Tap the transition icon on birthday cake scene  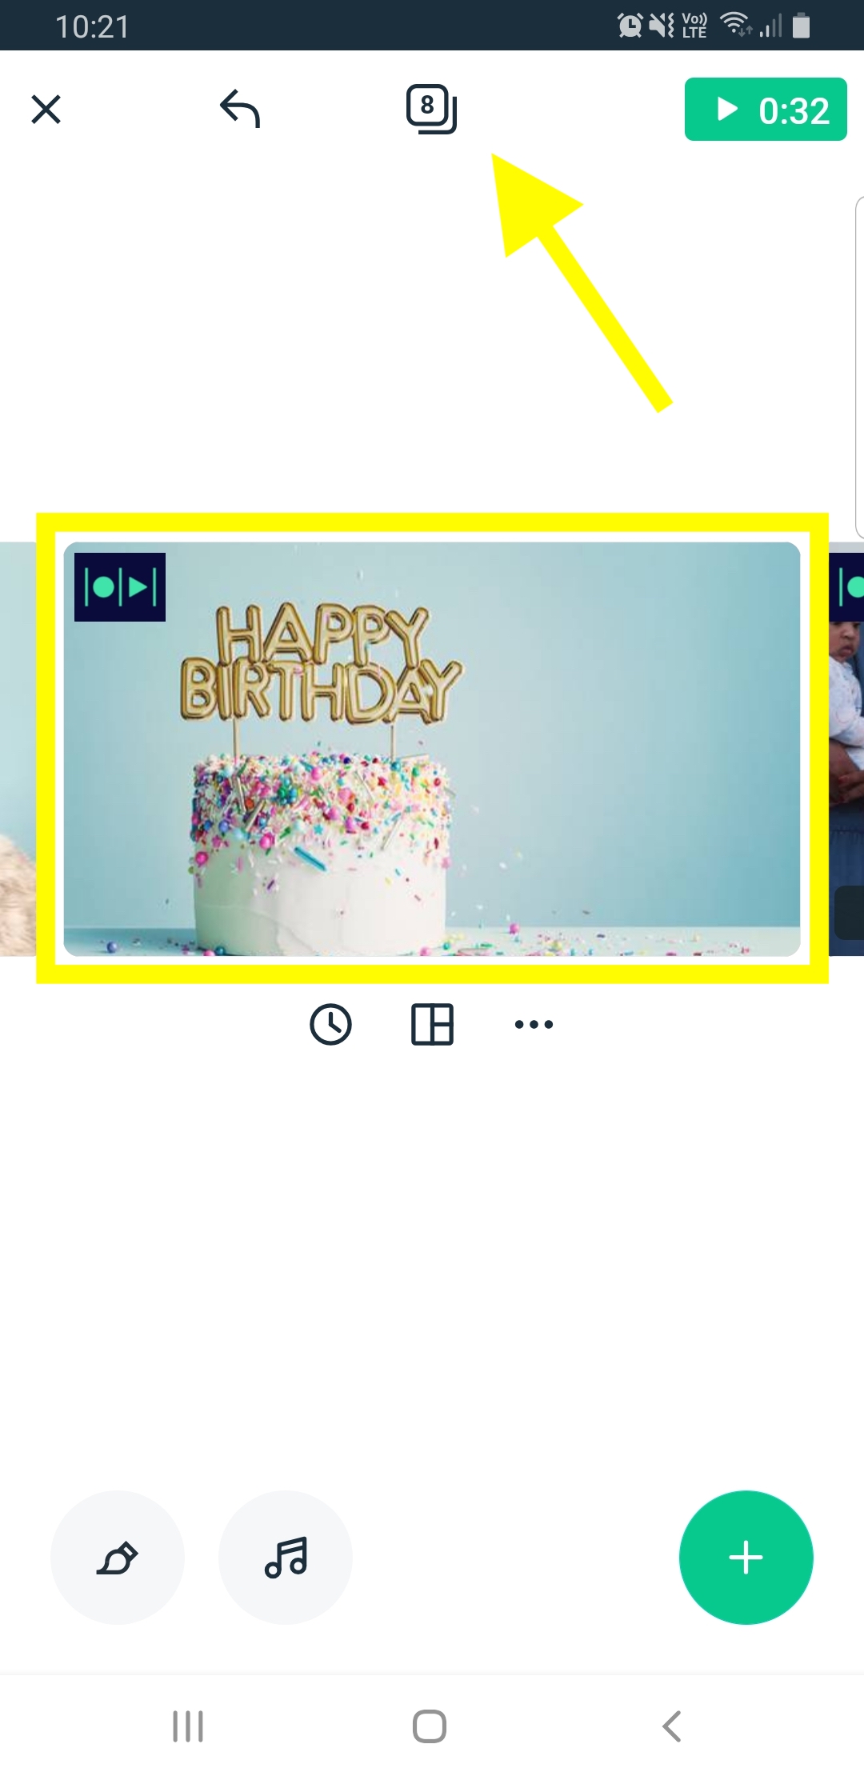pos(120,587)
